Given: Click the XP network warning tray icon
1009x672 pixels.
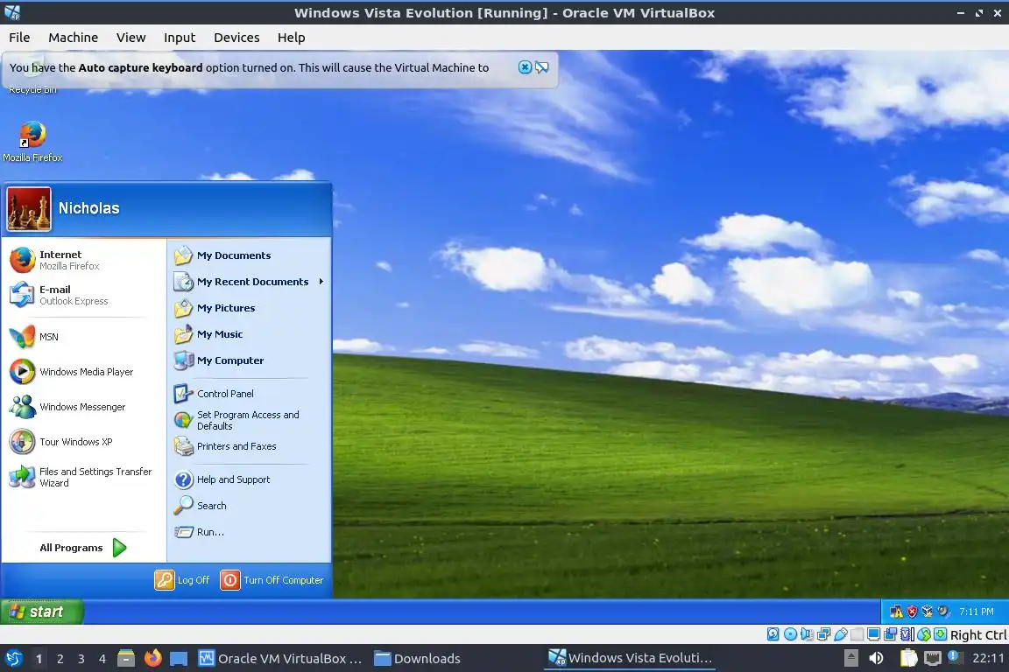Looking at the screenshot, I should coord(896,612).
